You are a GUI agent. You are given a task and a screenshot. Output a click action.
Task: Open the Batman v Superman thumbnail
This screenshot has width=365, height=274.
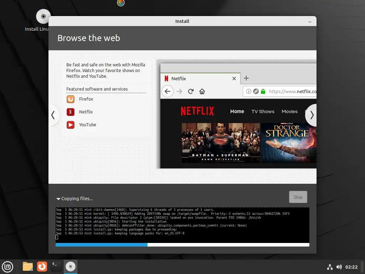click(221, 143)
